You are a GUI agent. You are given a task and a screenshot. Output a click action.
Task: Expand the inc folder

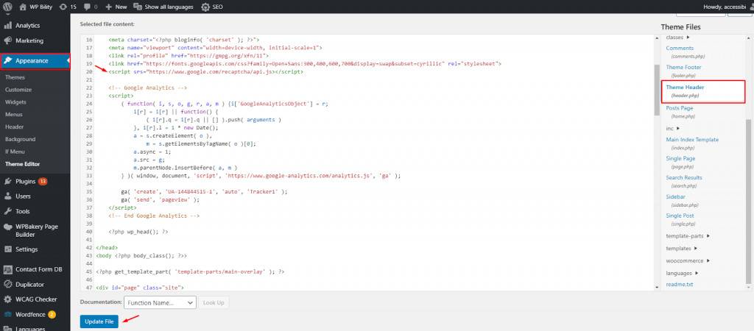[x=678, y=128]
